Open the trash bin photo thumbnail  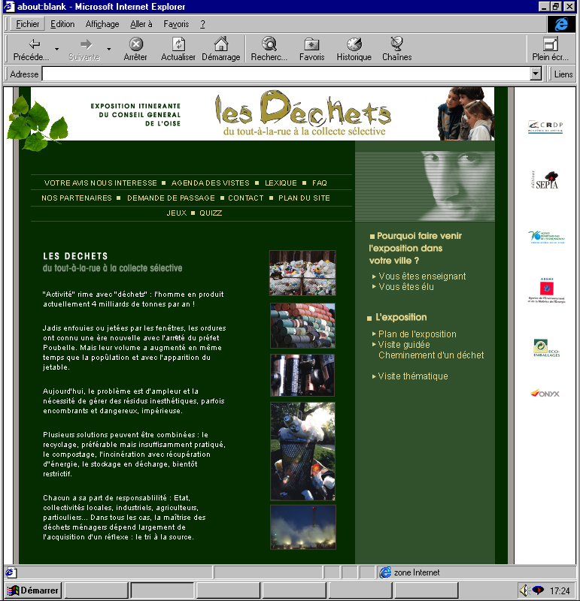point(302,451)
